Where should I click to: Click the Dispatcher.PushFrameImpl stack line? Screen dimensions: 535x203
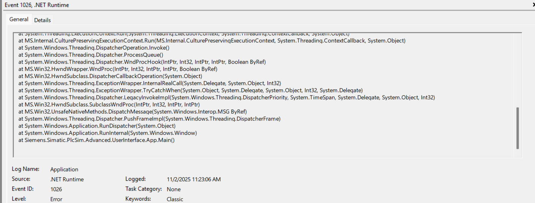[149, 119]
